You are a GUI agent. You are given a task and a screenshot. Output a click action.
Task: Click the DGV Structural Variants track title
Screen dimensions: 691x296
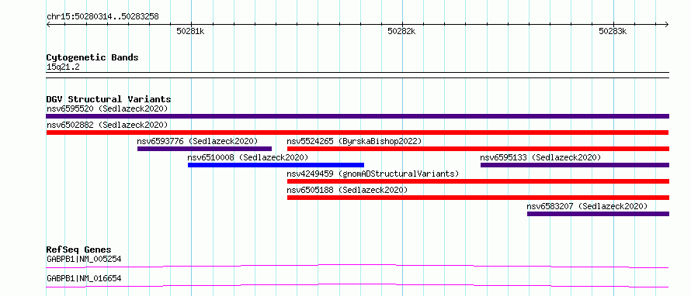[109, 99]
